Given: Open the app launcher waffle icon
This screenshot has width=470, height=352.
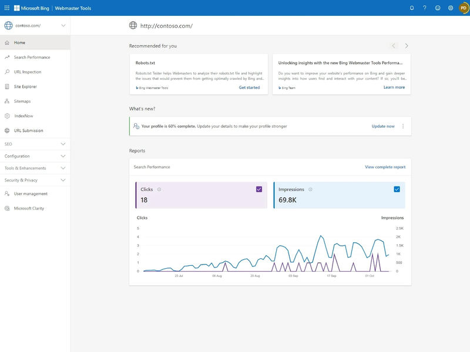Looking at the screenshot, I should point(7,8).
